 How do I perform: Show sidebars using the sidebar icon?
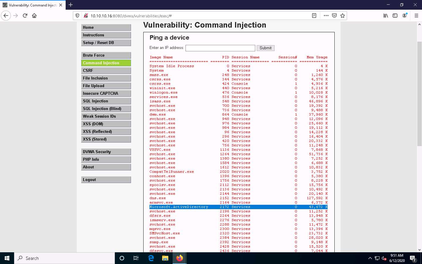(395, 15)
